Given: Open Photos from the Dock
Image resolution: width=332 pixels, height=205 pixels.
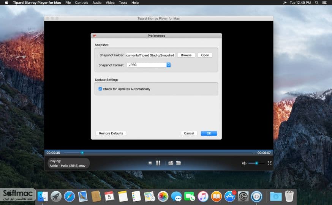Looking at the screenshot, I should [163, 196].
